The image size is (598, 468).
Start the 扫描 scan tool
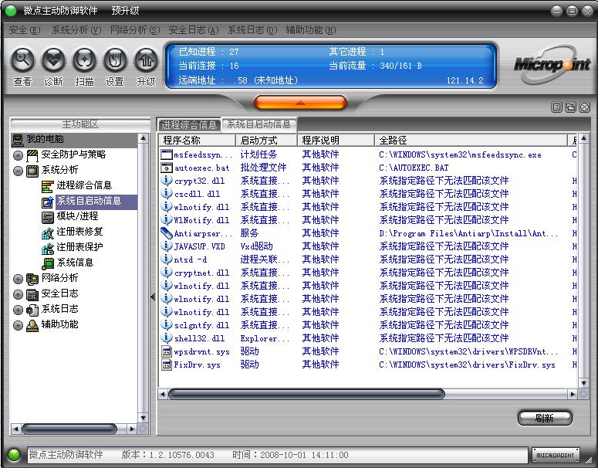pyautogui.click(x=84, y=60)
